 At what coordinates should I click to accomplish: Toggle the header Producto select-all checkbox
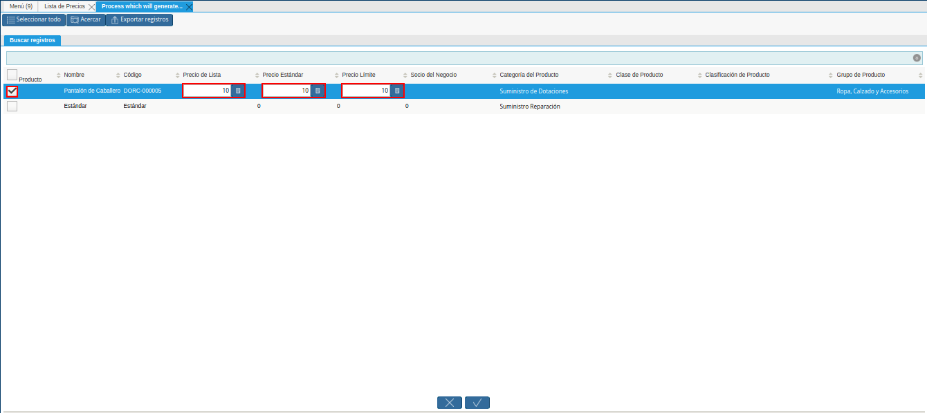(12, 75)
